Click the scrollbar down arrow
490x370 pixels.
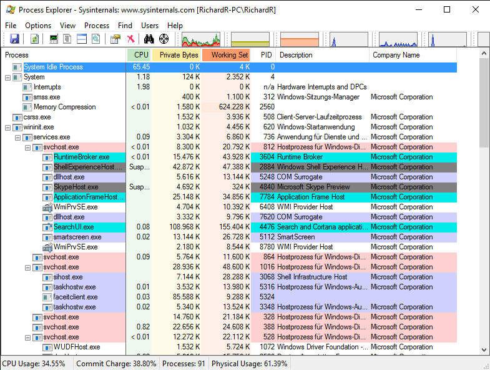(x=484, y=350)
